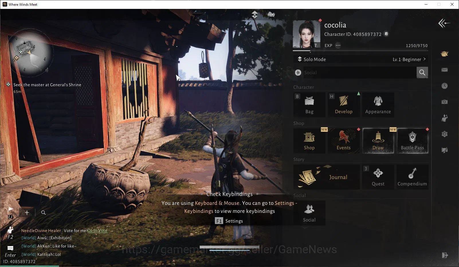This screenshot has width=459, height=267.
Task: Click the gold bird icon in sidebar
Action: coord(444,54)
